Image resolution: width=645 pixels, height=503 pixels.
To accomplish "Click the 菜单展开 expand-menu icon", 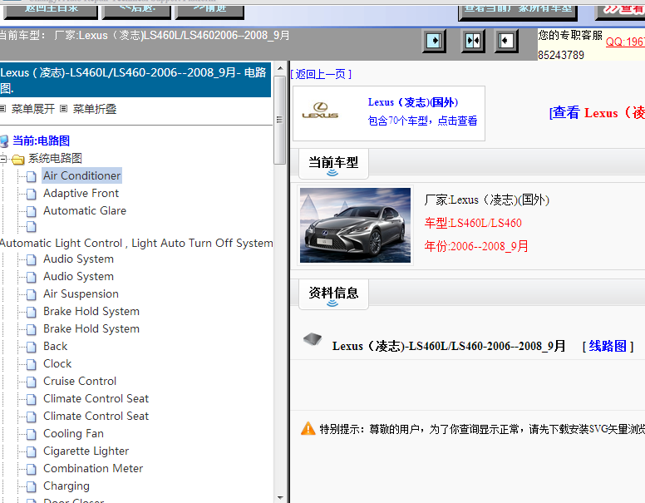I will pyautogui.click(x=2, y=109).
